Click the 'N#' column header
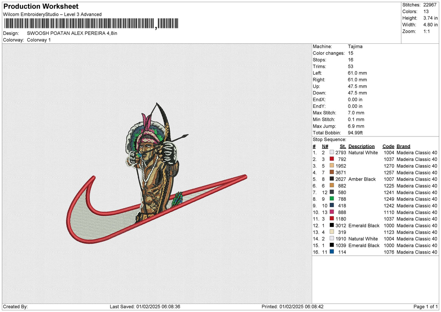This screenshot has height=312, width=441. (x=325, y=146)
